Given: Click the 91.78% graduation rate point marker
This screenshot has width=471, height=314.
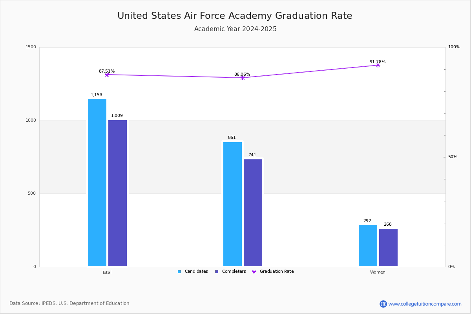Looking at the screenshot, I should coord(378,65).
